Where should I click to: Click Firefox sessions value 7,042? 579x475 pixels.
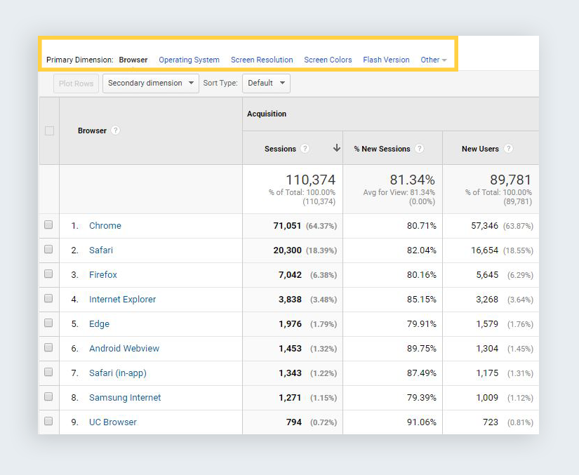point(290,274)
